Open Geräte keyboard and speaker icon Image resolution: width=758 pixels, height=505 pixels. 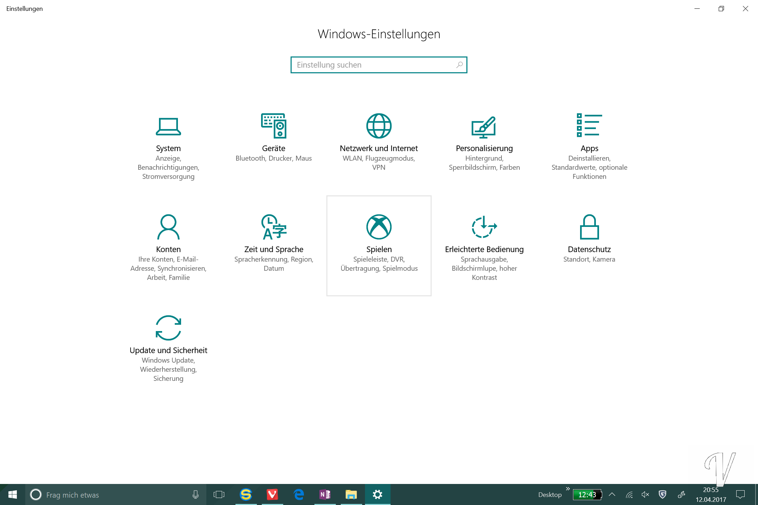(273, 126)
